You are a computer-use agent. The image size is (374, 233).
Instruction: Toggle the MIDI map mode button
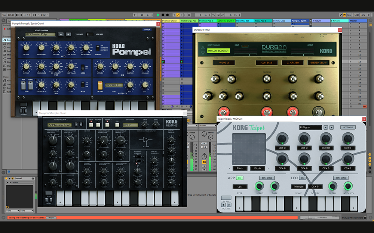[356, 15]
